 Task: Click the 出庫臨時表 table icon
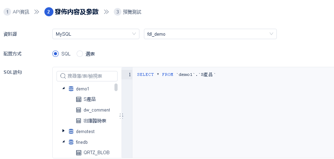78,121
